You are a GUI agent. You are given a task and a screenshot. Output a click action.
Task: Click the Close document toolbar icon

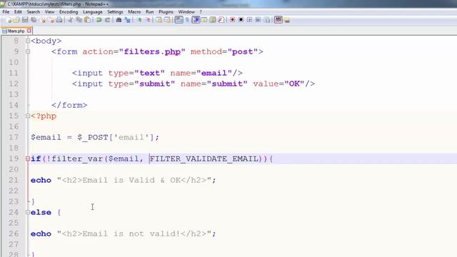tap(43, 20)
